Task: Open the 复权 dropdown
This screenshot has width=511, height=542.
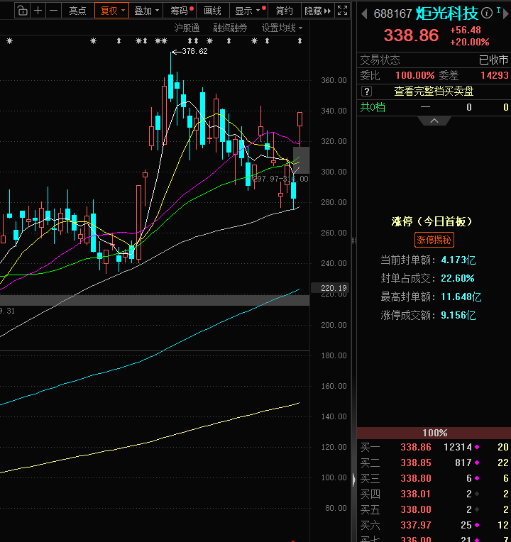Action: 111,11
